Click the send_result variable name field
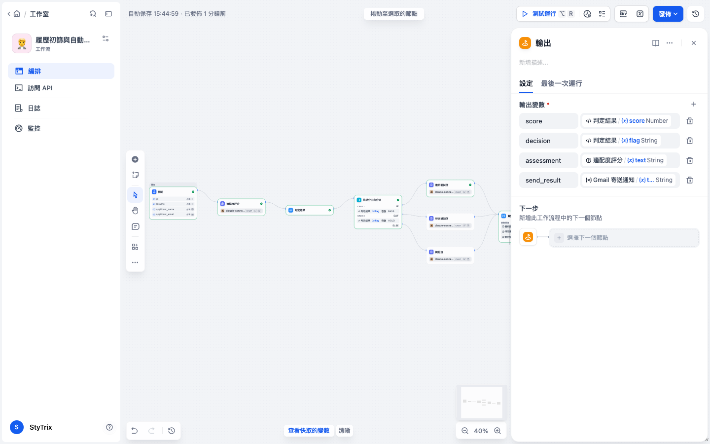This screenshot has height=444, width=710. (x=549, y=180)
